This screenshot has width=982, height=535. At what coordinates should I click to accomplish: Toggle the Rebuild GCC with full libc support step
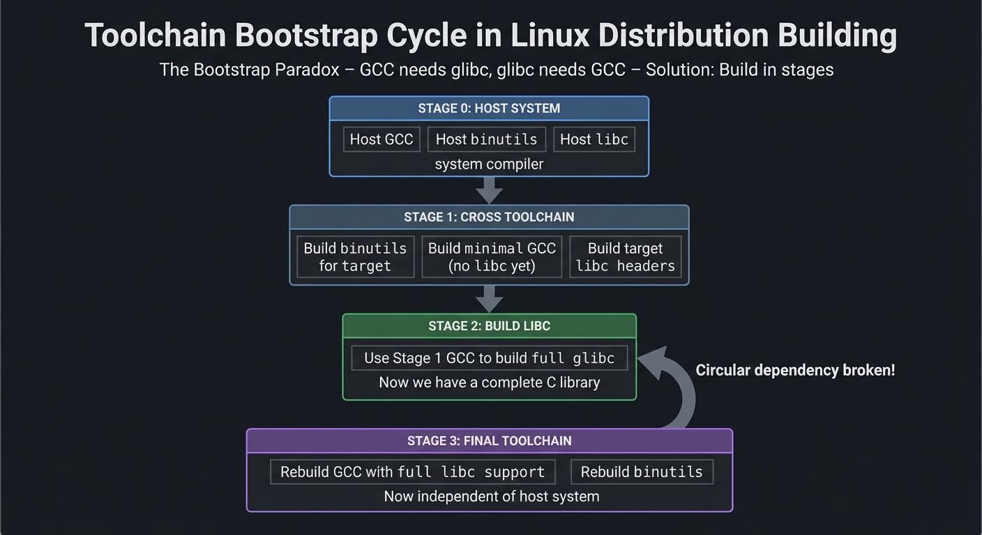(x=412, y=472)
